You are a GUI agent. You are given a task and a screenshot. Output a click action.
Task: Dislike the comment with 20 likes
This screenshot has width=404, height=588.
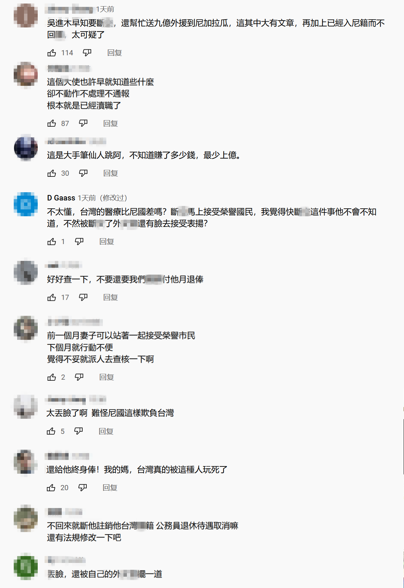83,488
